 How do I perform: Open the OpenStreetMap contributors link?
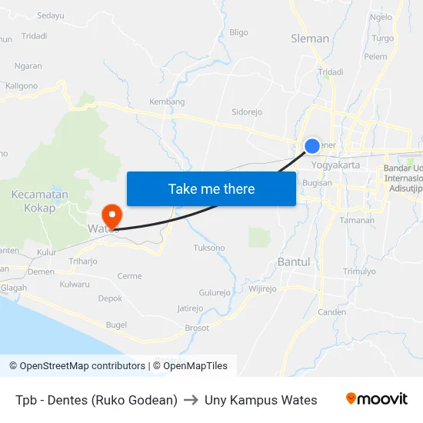[78, 366]
